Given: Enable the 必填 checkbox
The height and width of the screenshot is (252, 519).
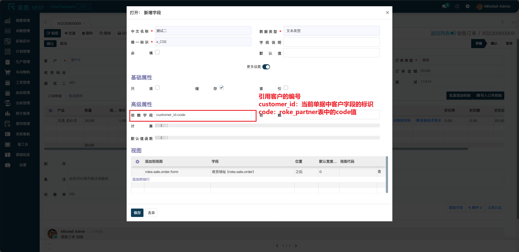Looking at the screenshot, I should 157,52.
